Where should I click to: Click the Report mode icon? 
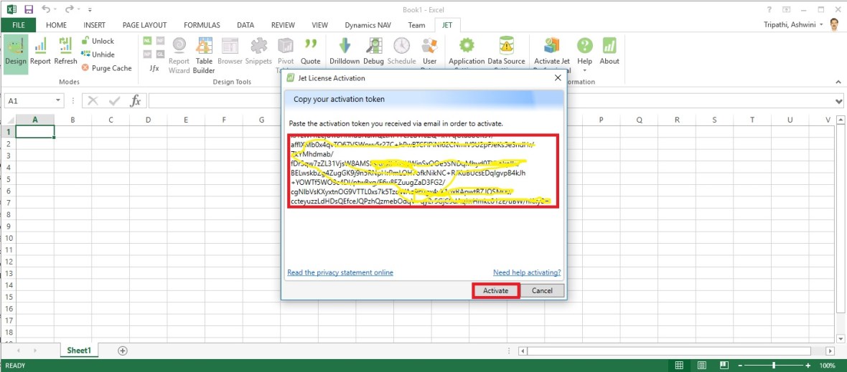40,52
